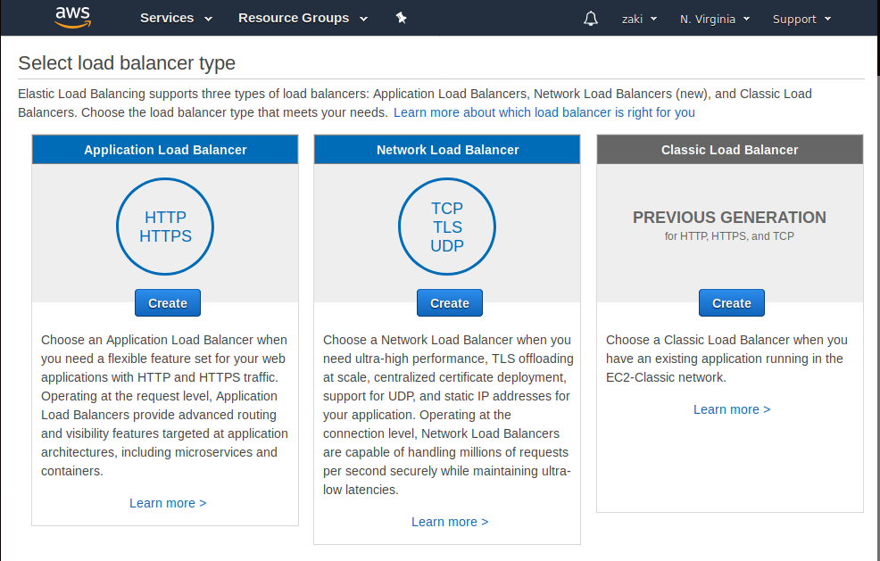Viewport: 880px width, 561px height.
Task: Click the Application Load Balancer header
Action: [x=165, y=150]
